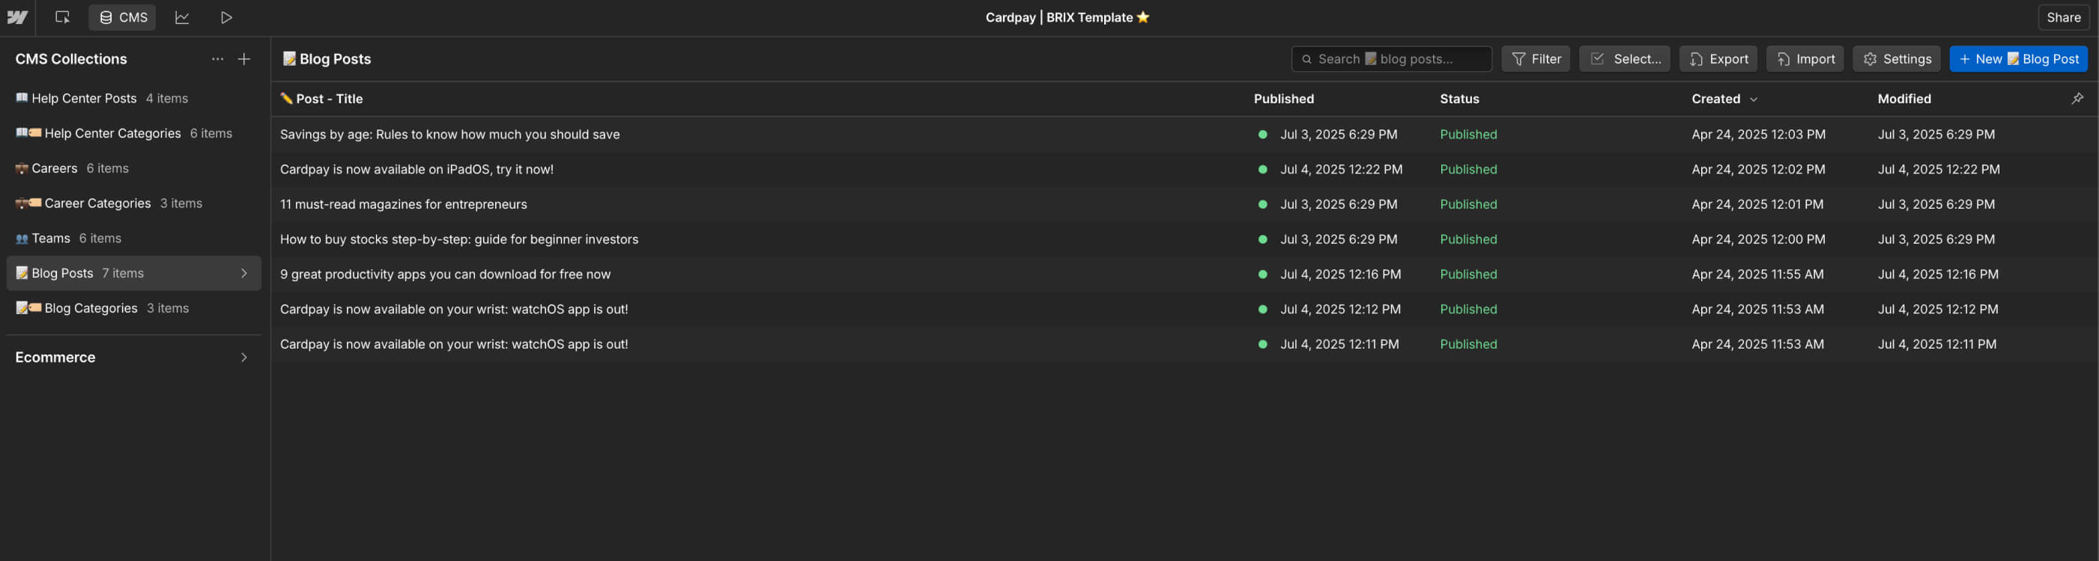
Task: Open 'Cardpay is now available on iPadOS' post
Action: 417,169
